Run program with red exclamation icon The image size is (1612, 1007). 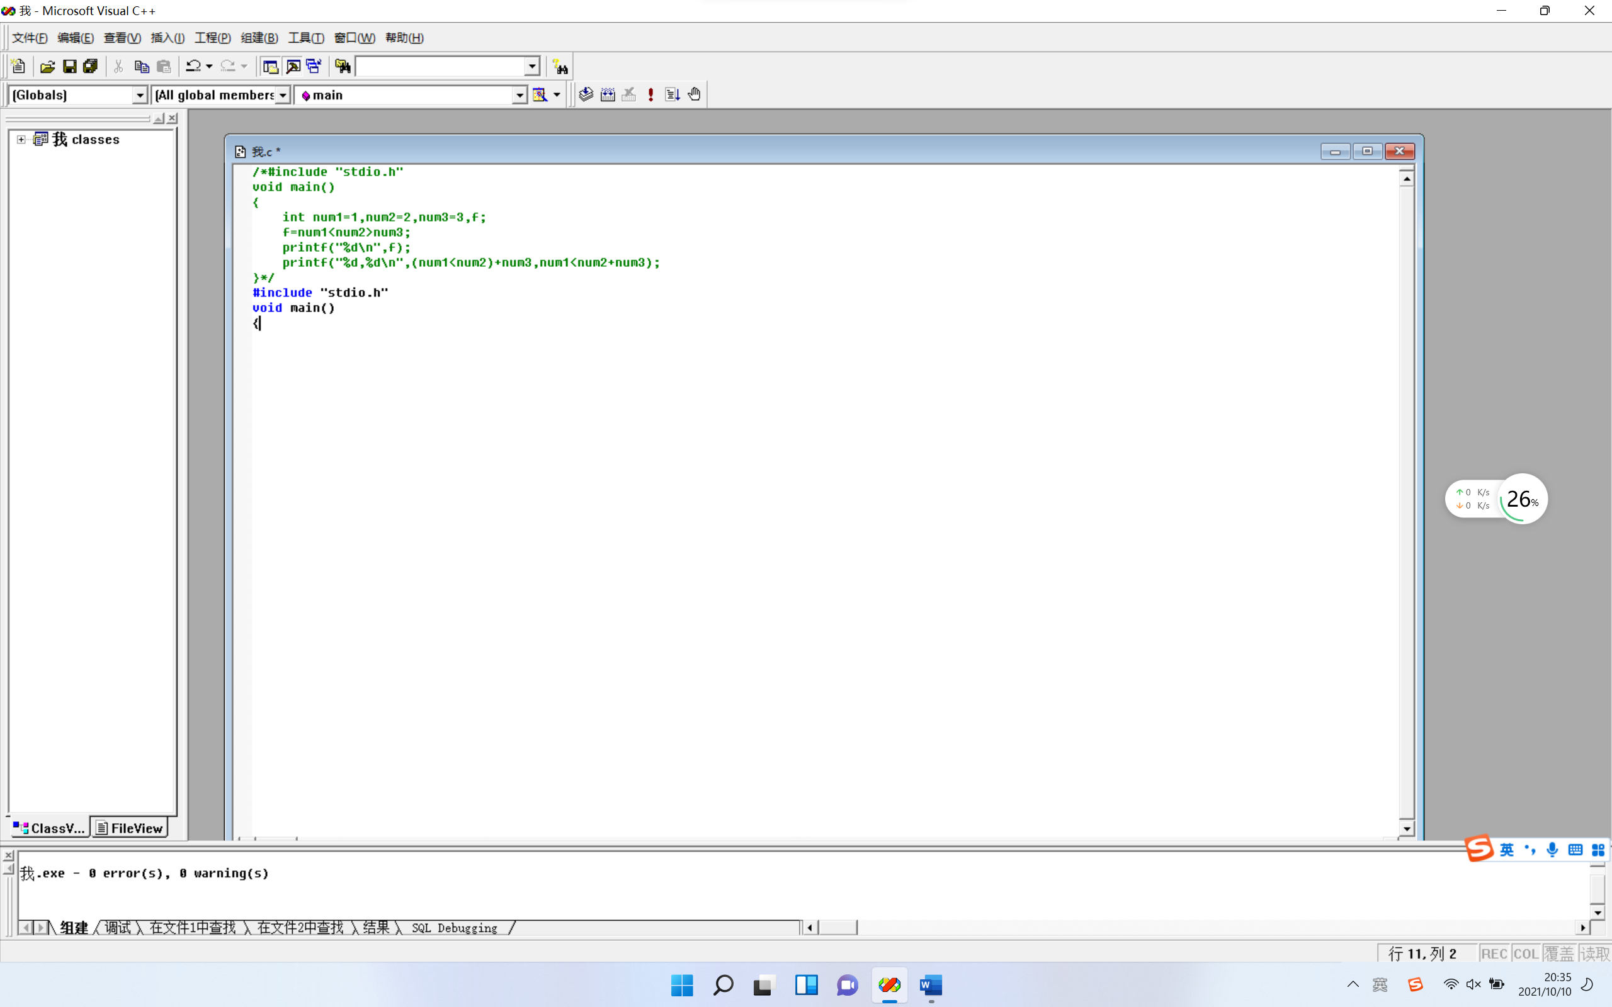(x=651, y=94)
